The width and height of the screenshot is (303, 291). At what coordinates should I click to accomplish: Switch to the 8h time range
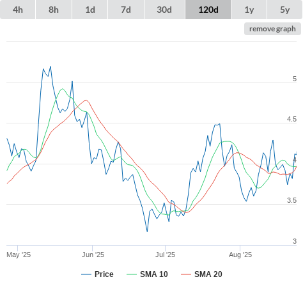pos(54,10)
